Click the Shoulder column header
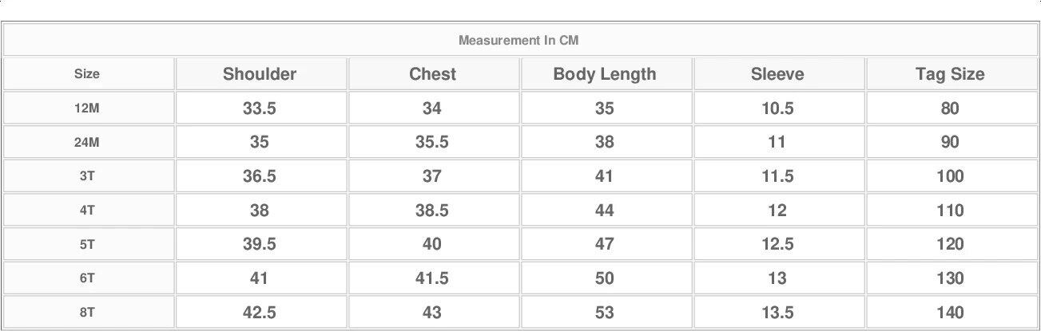The width and height of the screenshot is (1041, 331). tap(260, 74)
